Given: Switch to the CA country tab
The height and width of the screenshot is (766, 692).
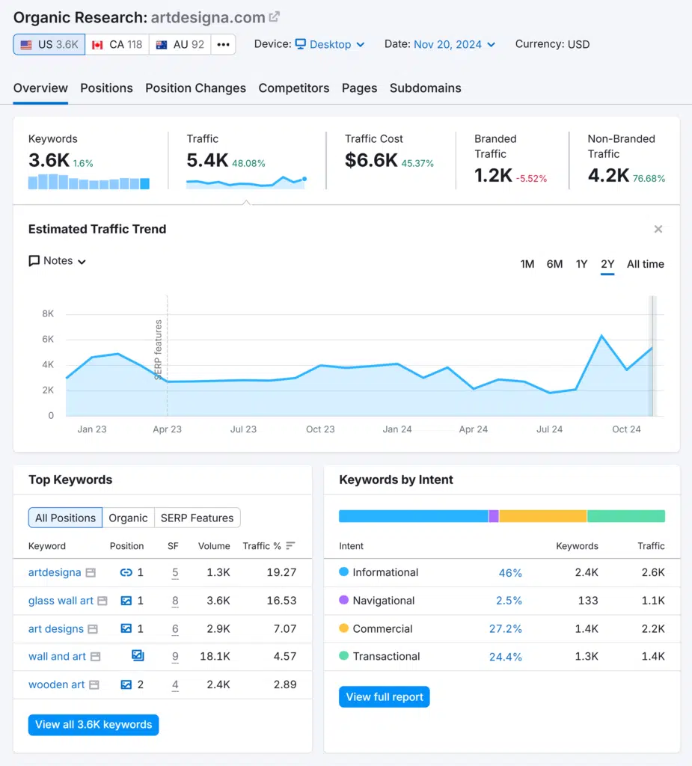Looking at the screenshot, I should click(x=117, y=44).
